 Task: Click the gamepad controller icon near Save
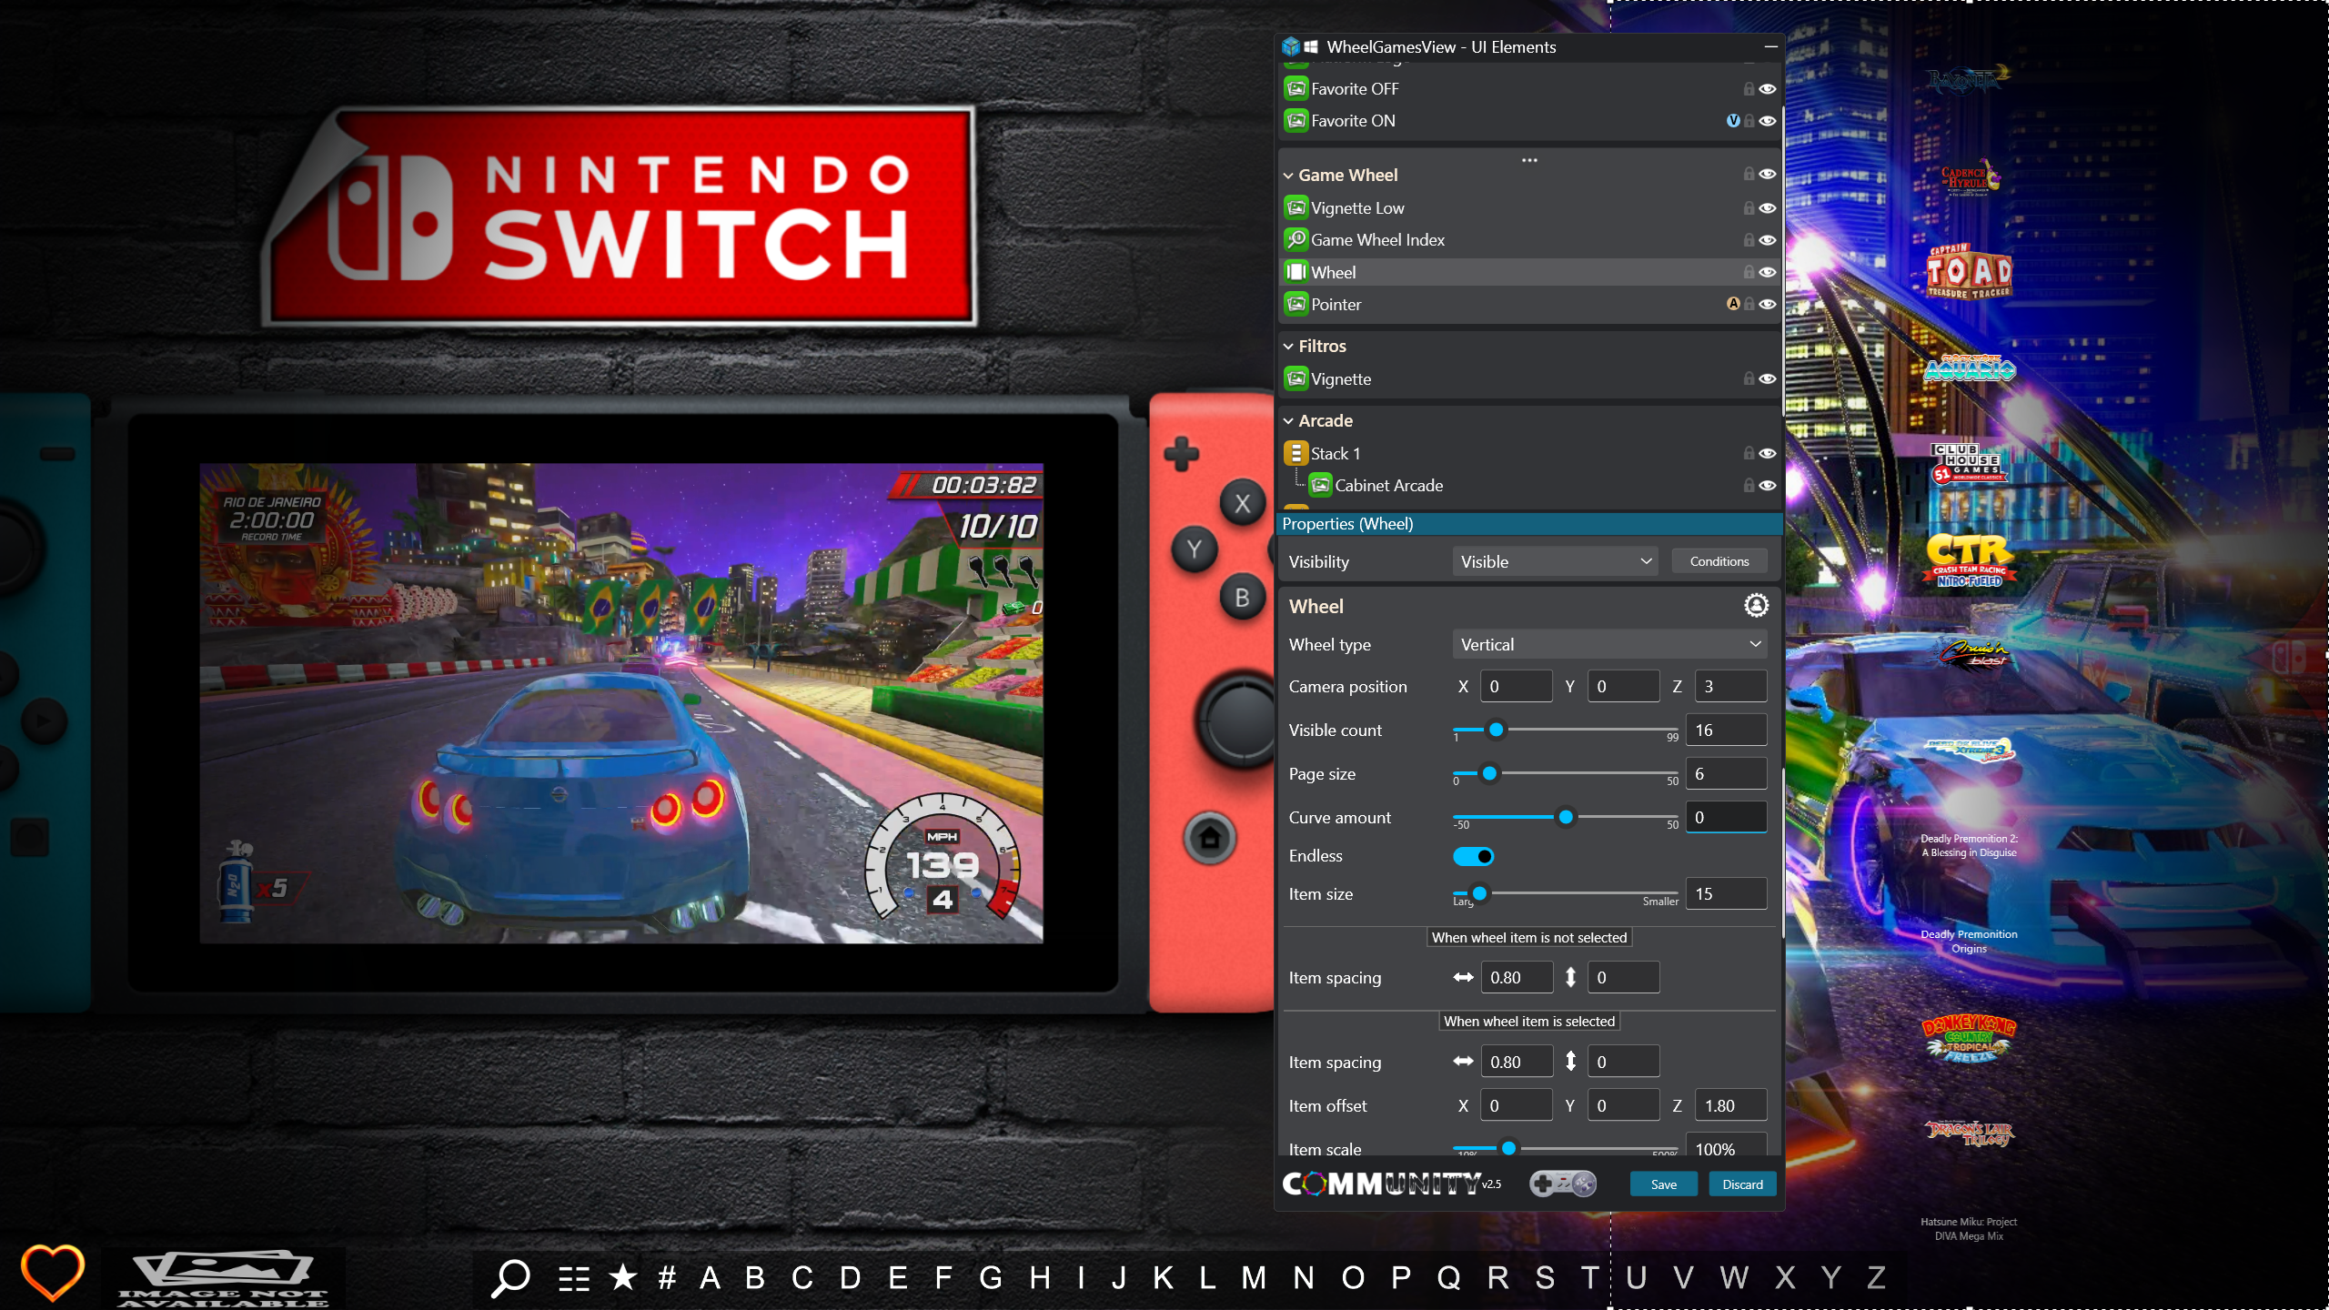point(1563,1184)
